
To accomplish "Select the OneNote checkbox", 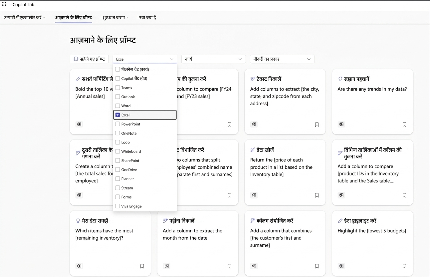I will (117, 133).
